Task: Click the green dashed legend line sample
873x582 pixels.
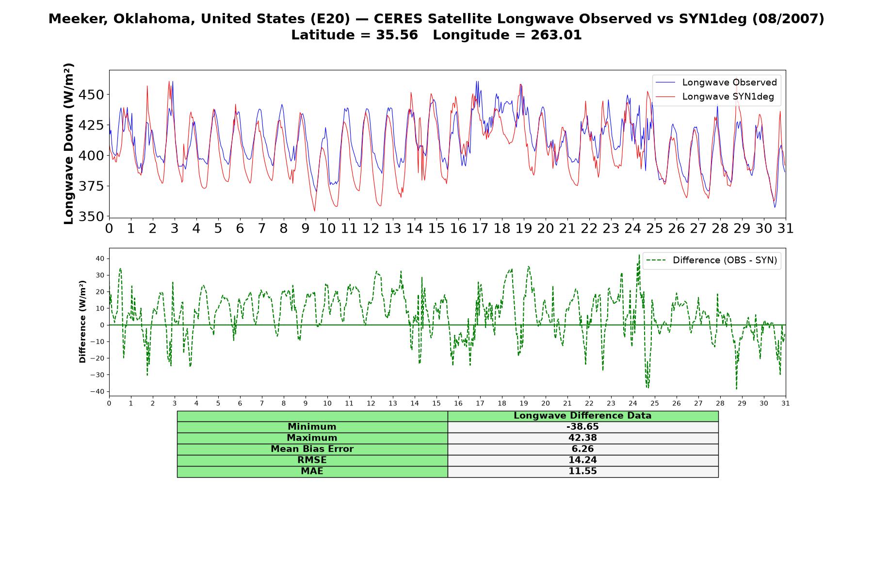Action: 656,260
